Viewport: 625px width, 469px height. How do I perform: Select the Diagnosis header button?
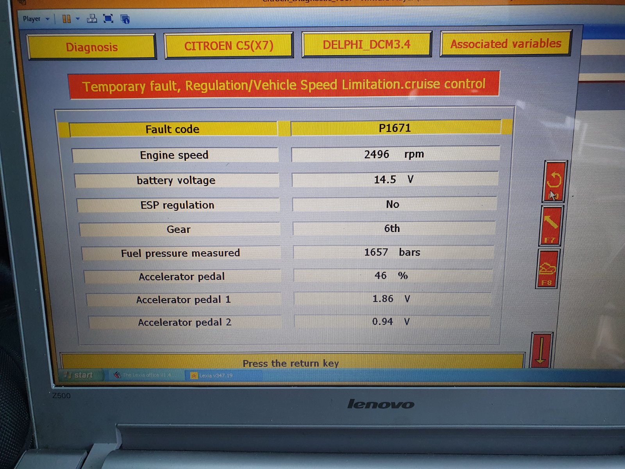[x=92, y=47]
